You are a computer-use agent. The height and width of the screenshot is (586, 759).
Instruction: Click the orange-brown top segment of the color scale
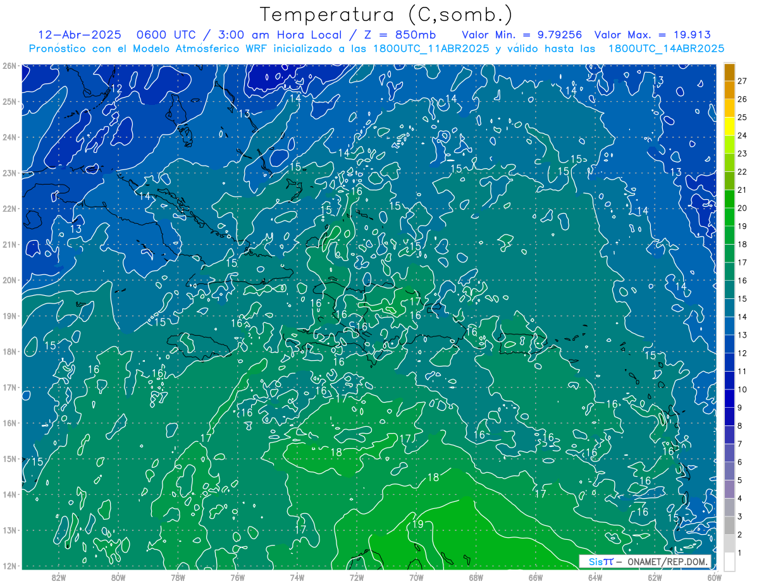(x=729, y=72)
